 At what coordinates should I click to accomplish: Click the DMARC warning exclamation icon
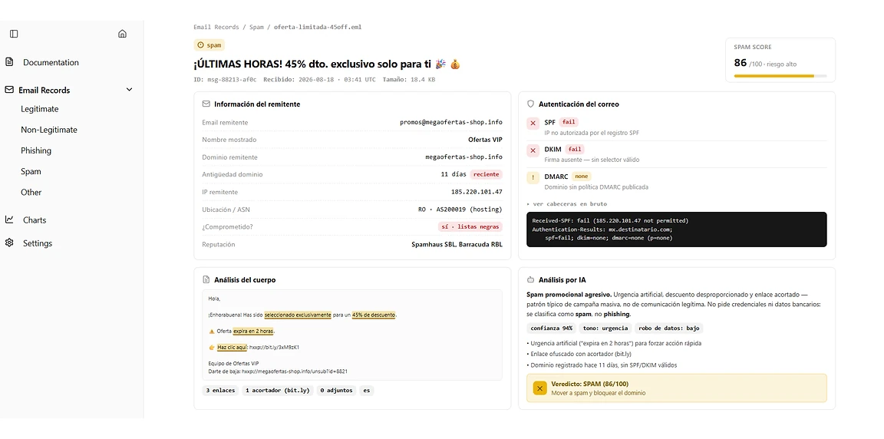pyautogui.click(x=533, y=177)
